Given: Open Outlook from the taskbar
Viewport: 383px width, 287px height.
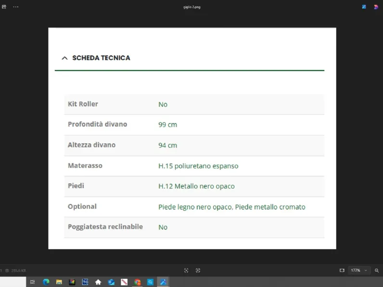Looking at the screenshot, I should (111, 282).
